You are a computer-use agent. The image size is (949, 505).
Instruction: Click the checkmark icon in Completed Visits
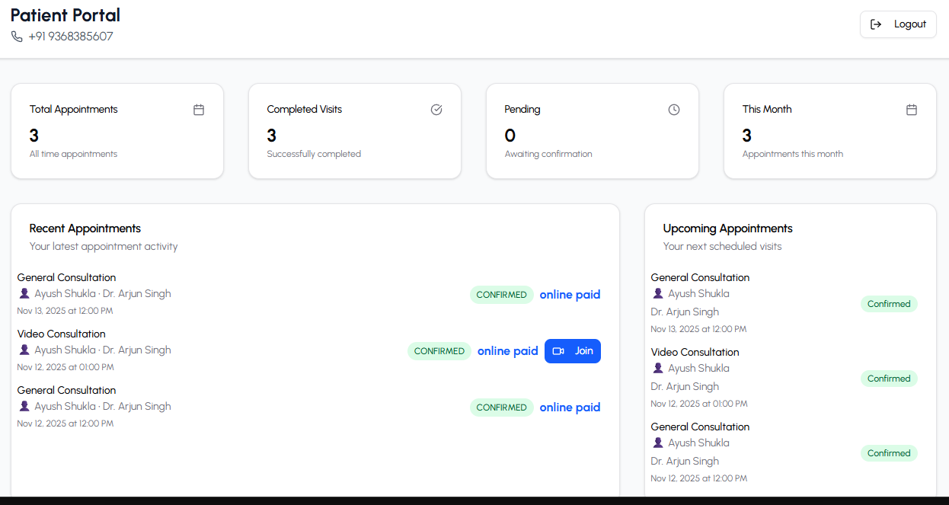(x=436, y=110)
